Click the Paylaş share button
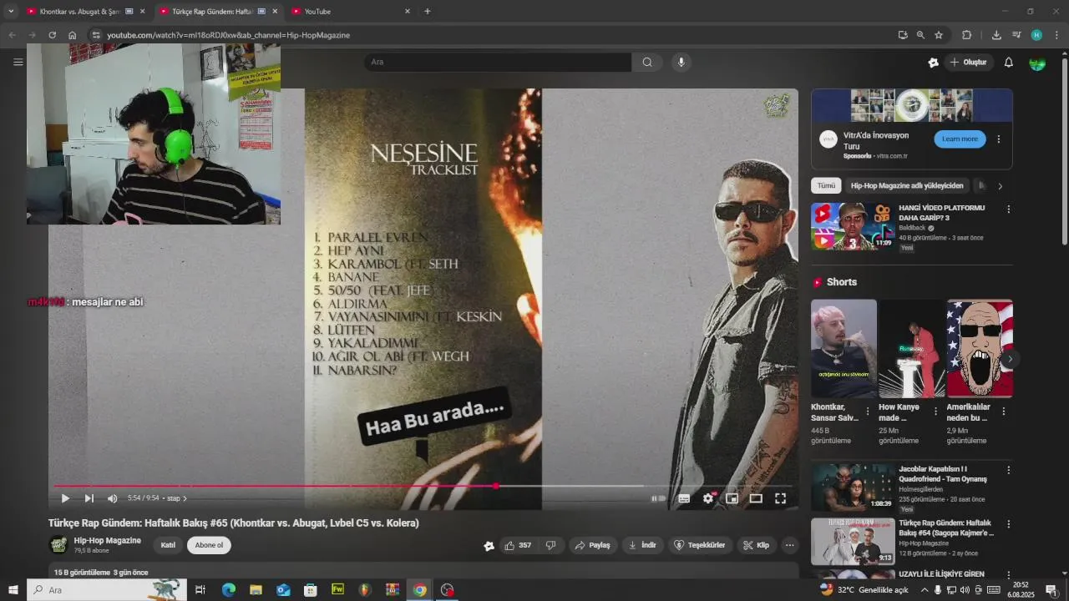 (593, 545)
